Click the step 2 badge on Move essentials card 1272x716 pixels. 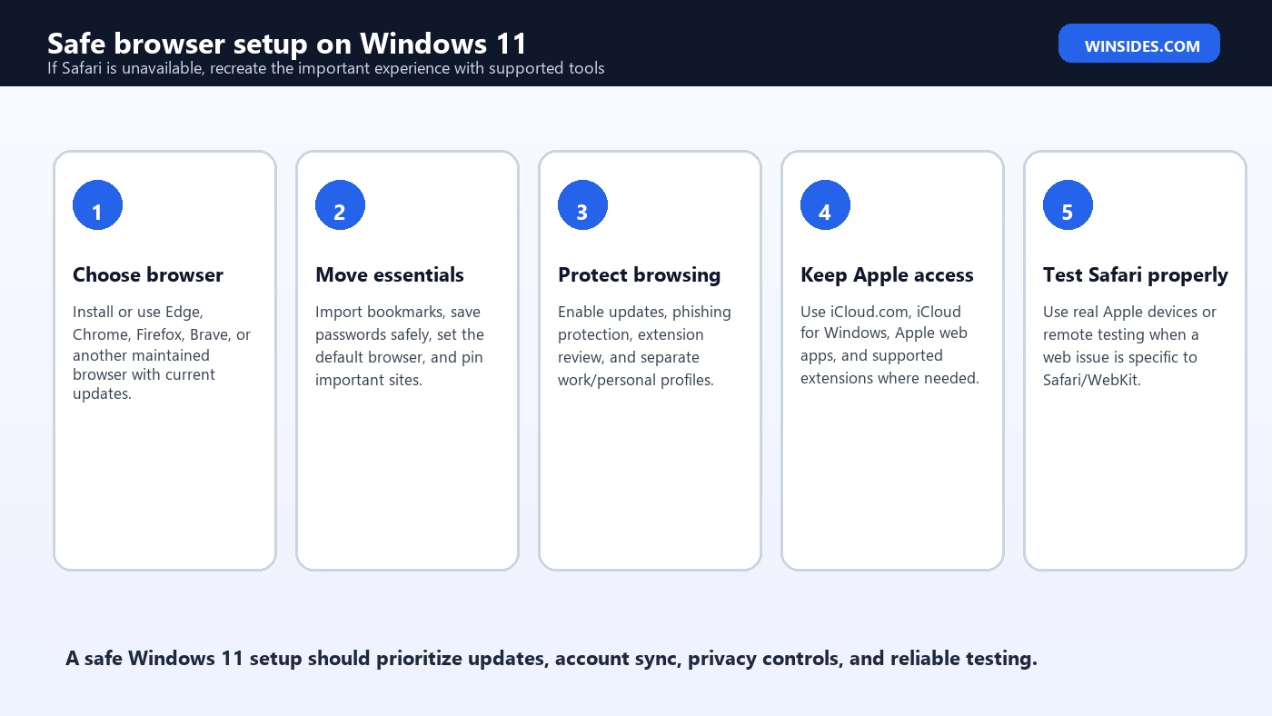[x=340, y=205]
